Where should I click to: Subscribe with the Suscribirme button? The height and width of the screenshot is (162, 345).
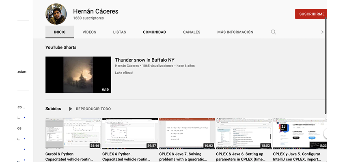pos(311,14)
